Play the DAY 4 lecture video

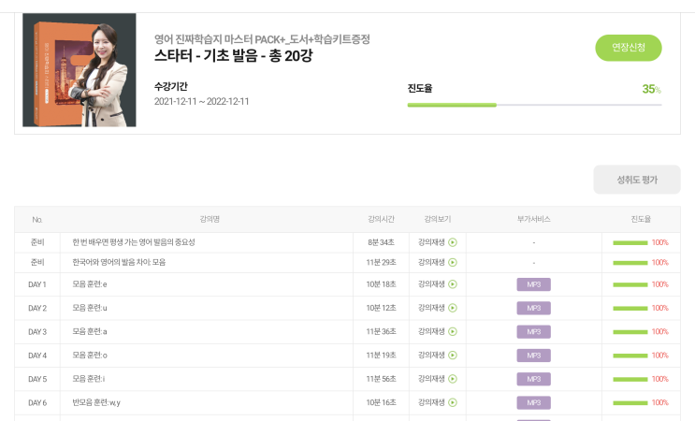pos(438,355)
